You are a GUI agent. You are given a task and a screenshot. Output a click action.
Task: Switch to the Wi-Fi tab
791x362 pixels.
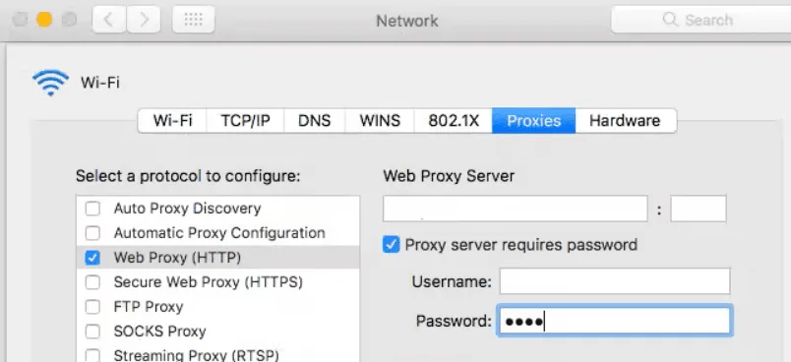click(172, 120)
